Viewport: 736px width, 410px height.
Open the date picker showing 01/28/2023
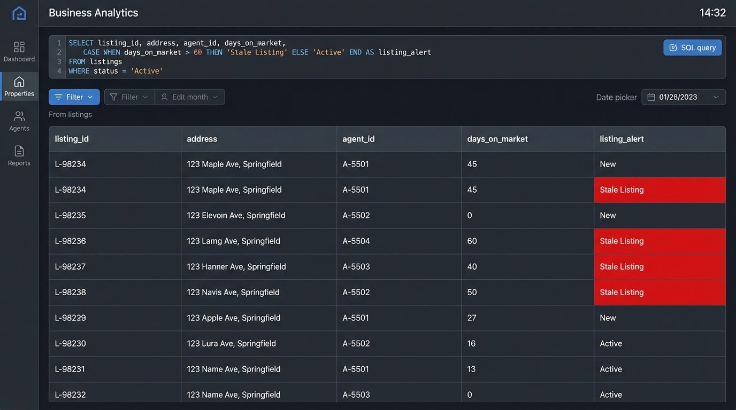(x=684, y=97)
